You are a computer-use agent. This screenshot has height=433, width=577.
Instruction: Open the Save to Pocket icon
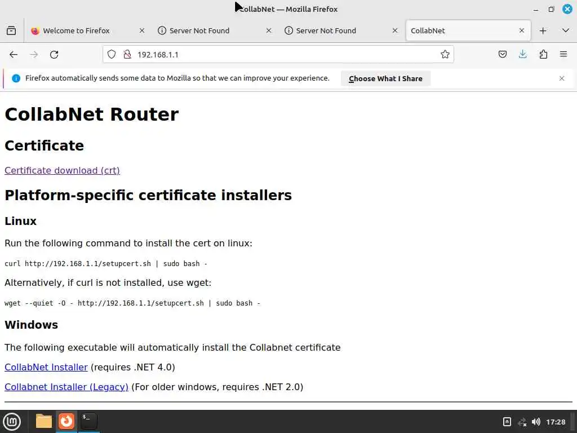point(502,55)
